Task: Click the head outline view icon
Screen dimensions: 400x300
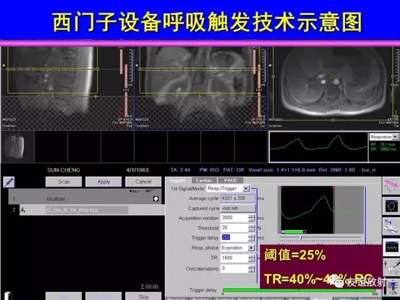Action: 391,206
